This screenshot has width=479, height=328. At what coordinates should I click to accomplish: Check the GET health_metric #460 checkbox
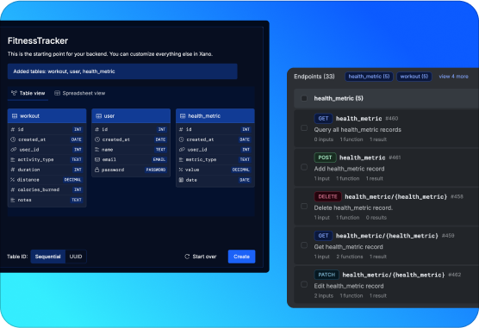pos(304,128)
